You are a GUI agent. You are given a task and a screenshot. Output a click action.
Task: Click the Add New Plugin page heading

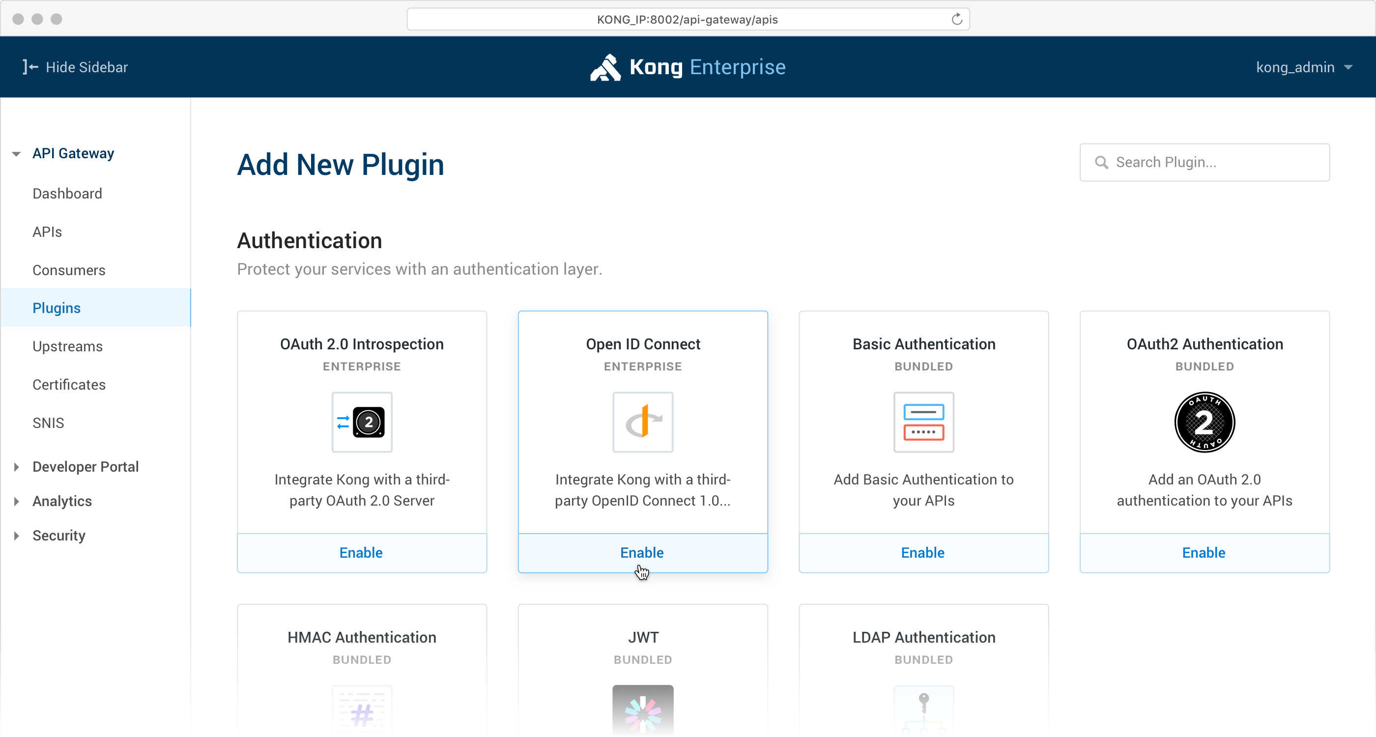pyautogui.click(x=340, y=165)
